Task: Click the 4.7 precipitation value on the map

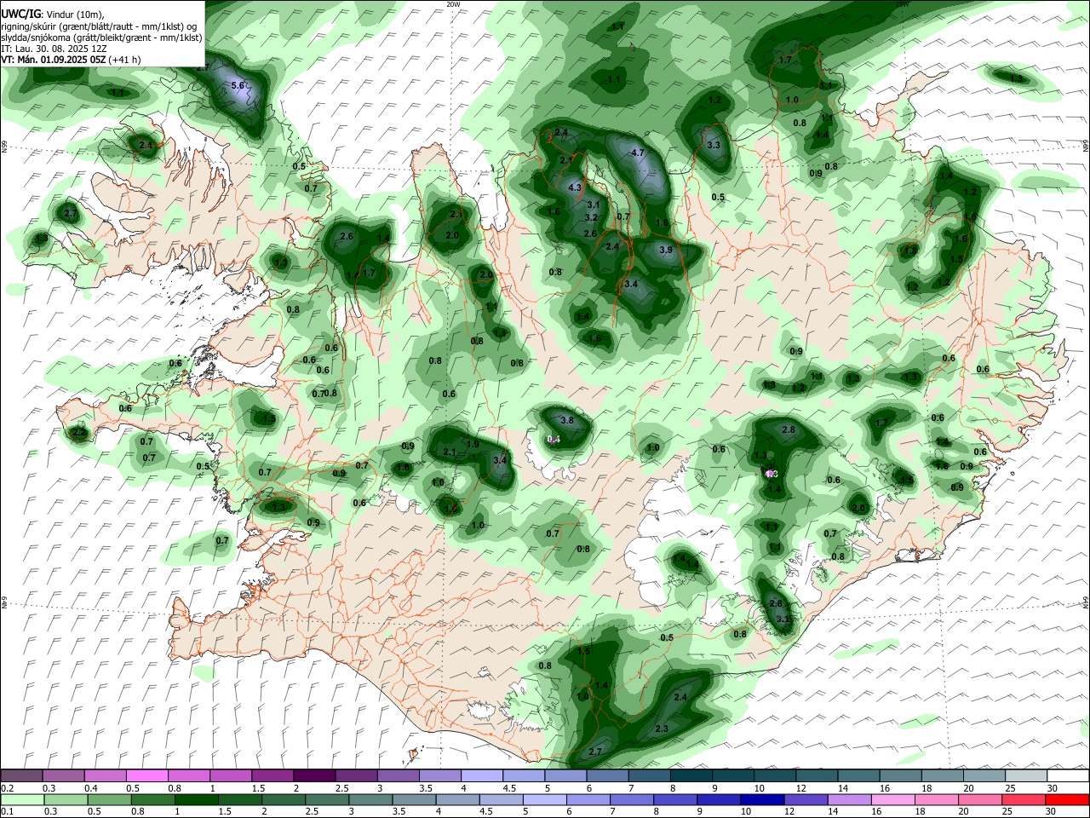Action: (x=637, y=153)
